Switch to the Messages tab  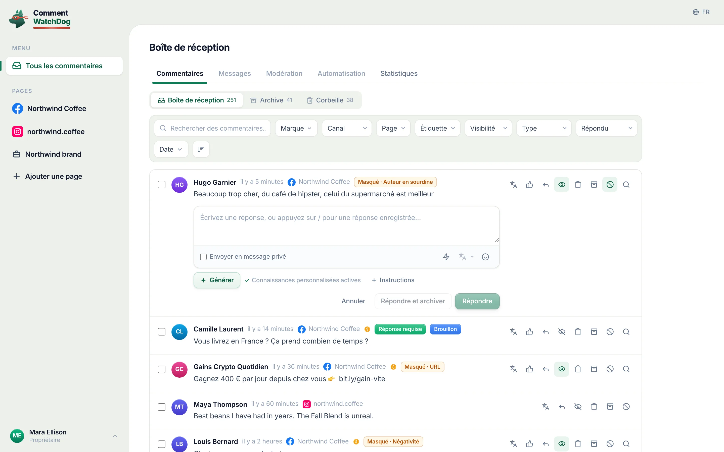[235, 74]
